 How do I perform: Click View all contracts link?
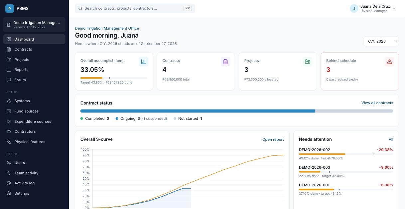point(377,103)
